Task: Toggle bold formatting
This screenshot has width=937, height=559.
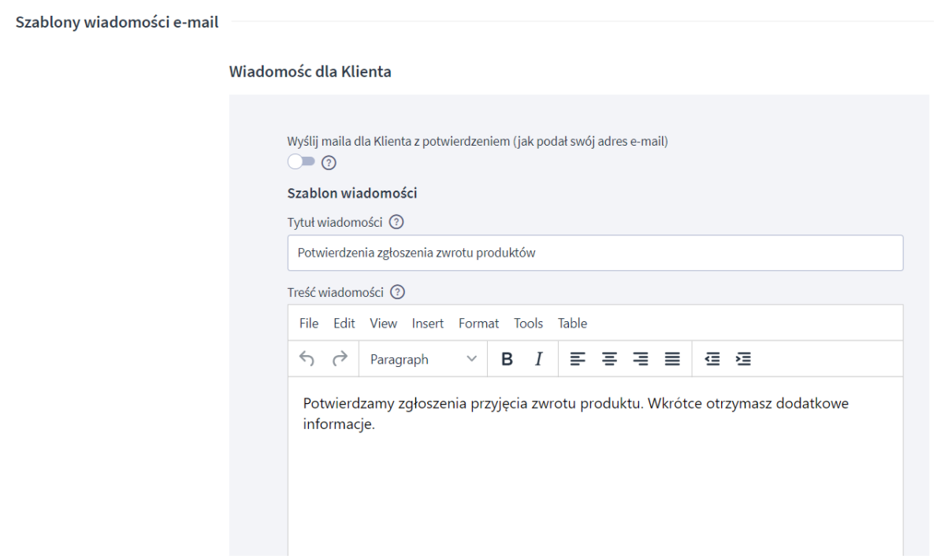Action: [508, 359]
